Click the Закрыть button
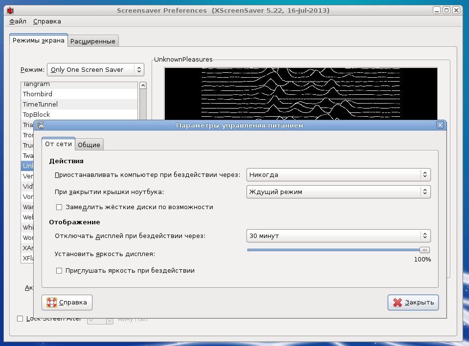This screenshot has width=469, height=346. [x=413, y=303]
